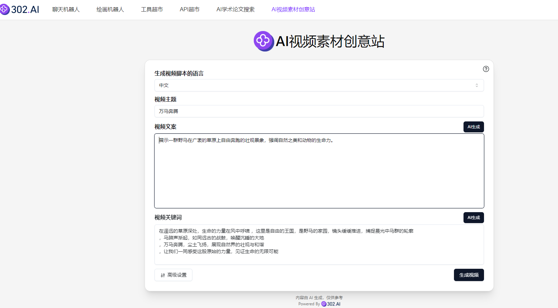Open AI学术论文搜索 navigation link
The image size is (558, 308).
coord(235,10)
